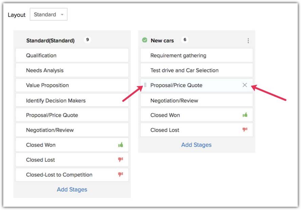Click the New cars stage count badge
The image size is (301, 210).
(x=185, y=40)
